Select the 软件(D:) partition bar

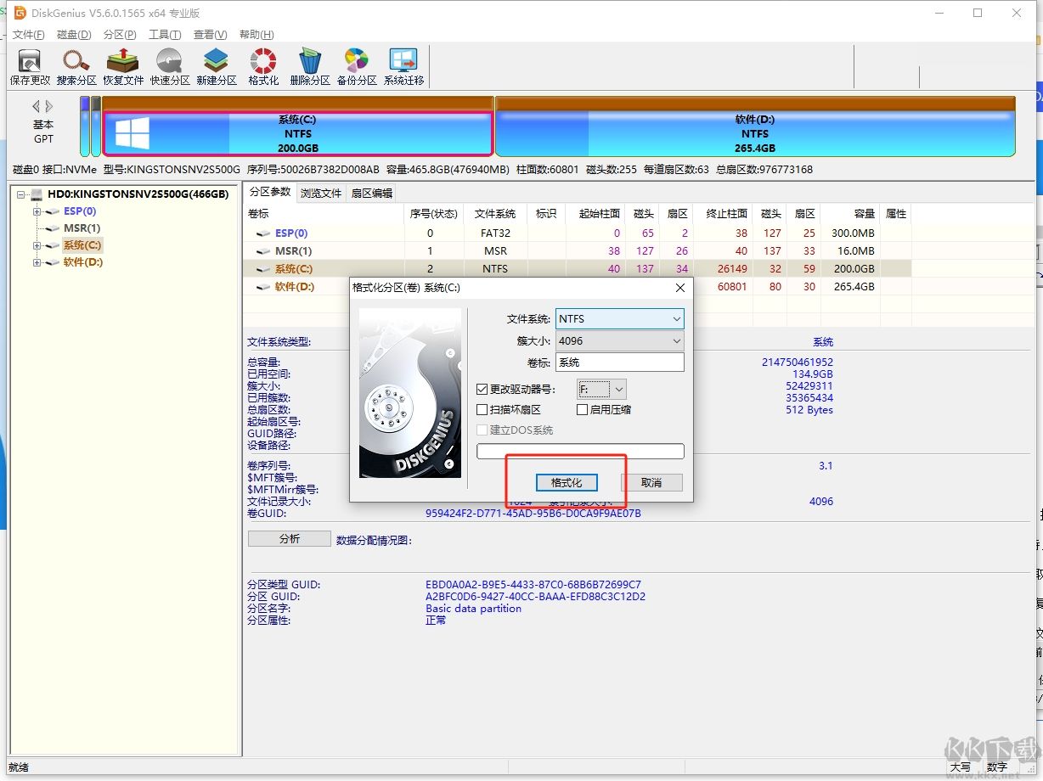754,133
